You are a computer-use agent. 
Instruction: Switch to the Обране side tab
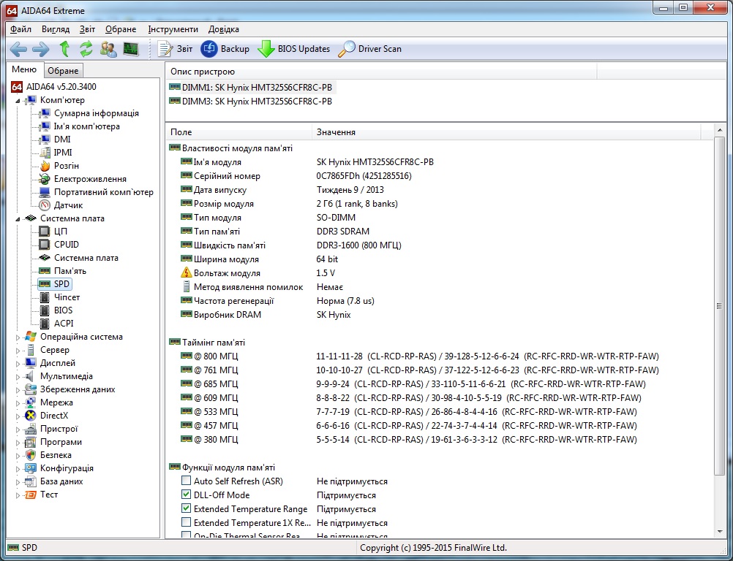tap(63, 70)
